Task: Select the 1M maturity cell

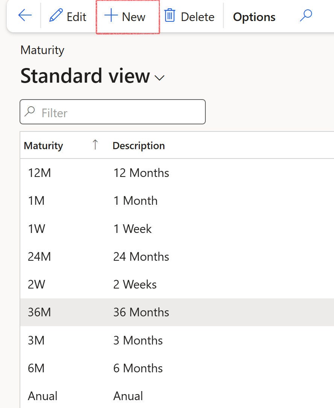Action: coord(36,201)
